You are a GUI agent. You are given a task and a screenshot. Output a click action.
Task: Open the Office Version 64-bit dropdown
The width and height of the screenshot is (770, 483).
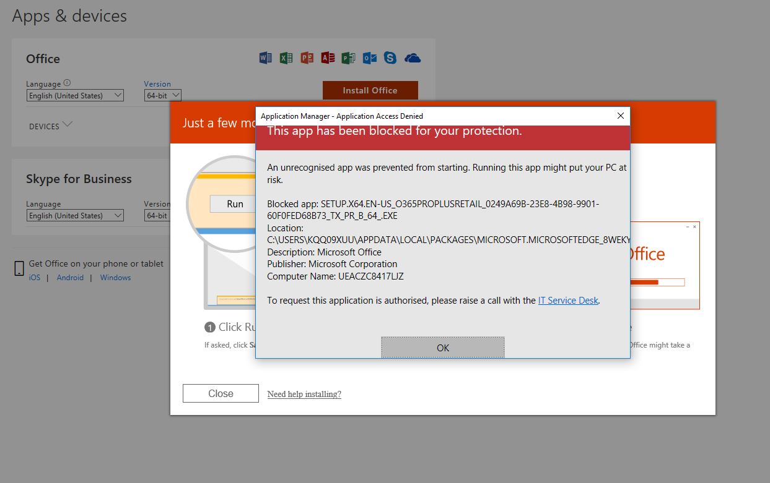pos(163,95)
